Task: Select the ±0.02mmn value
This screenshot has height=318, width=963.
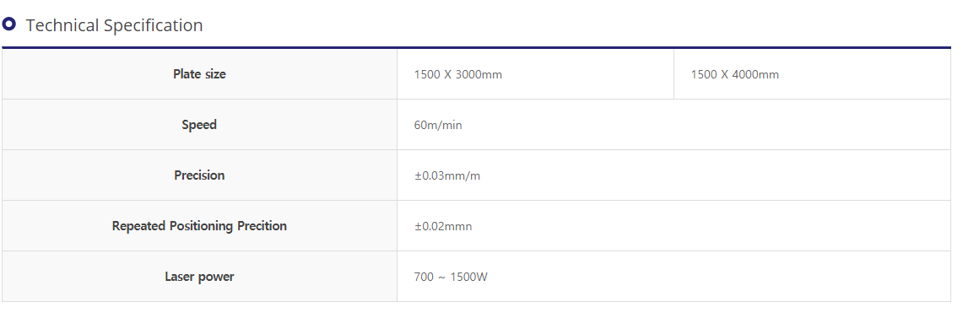Action: (x=443, y=227)
